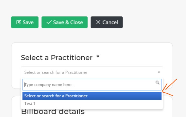Viewport: 186px width, 117px height.
Task: Click the checkmark icon on Save & Close
Action: click(x=49, y=22)
